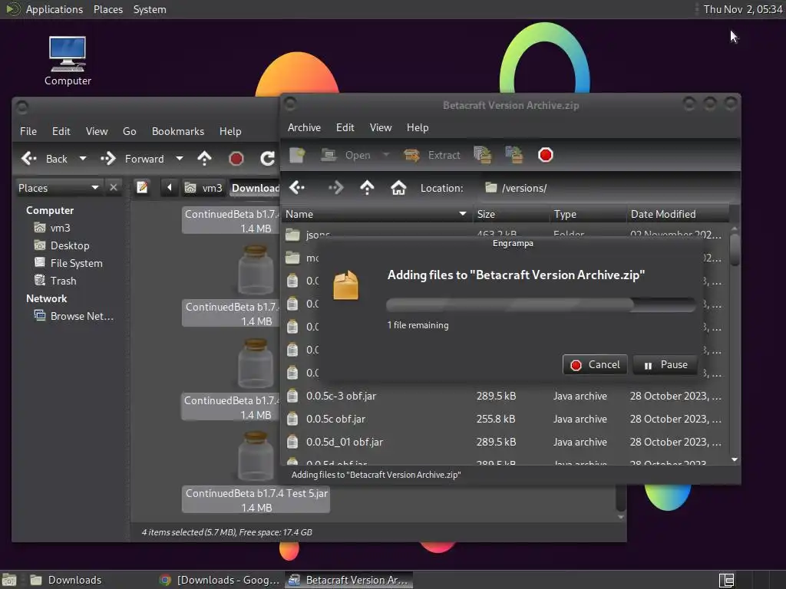The height and width of the screenshot is (589, 786).
Task: Open the Engrampa View menu
Action: (381, 128)
